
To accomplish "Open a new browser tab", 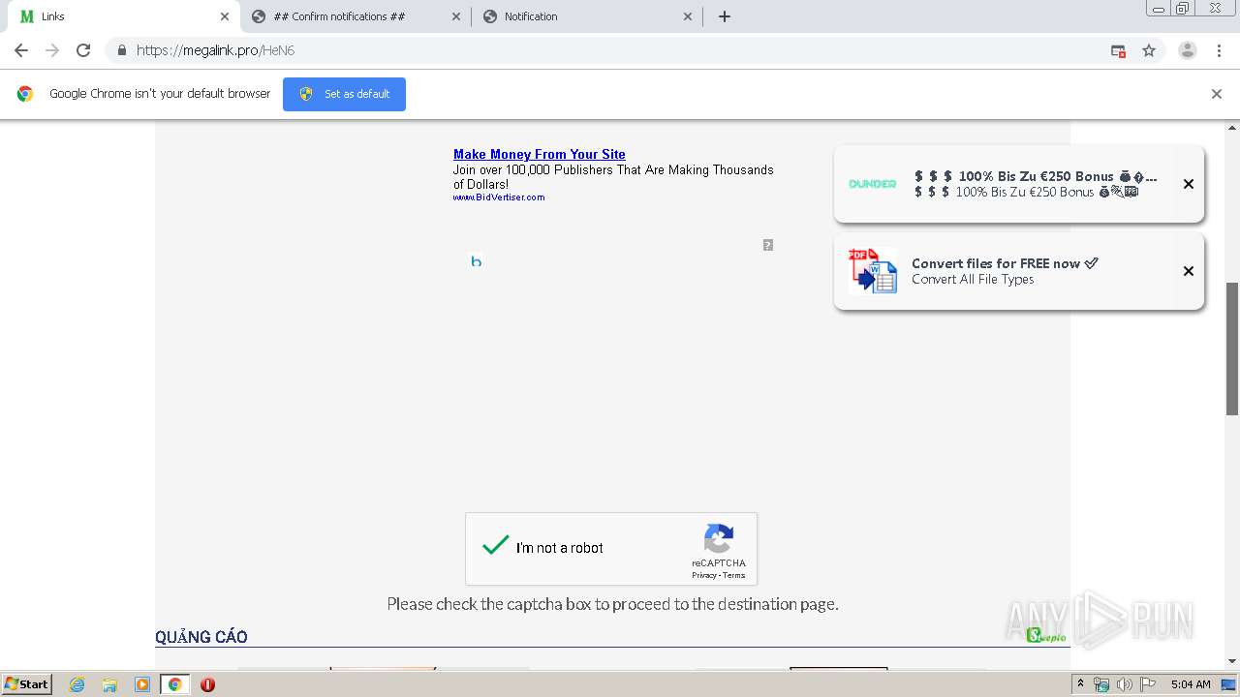I will (724, 16).
